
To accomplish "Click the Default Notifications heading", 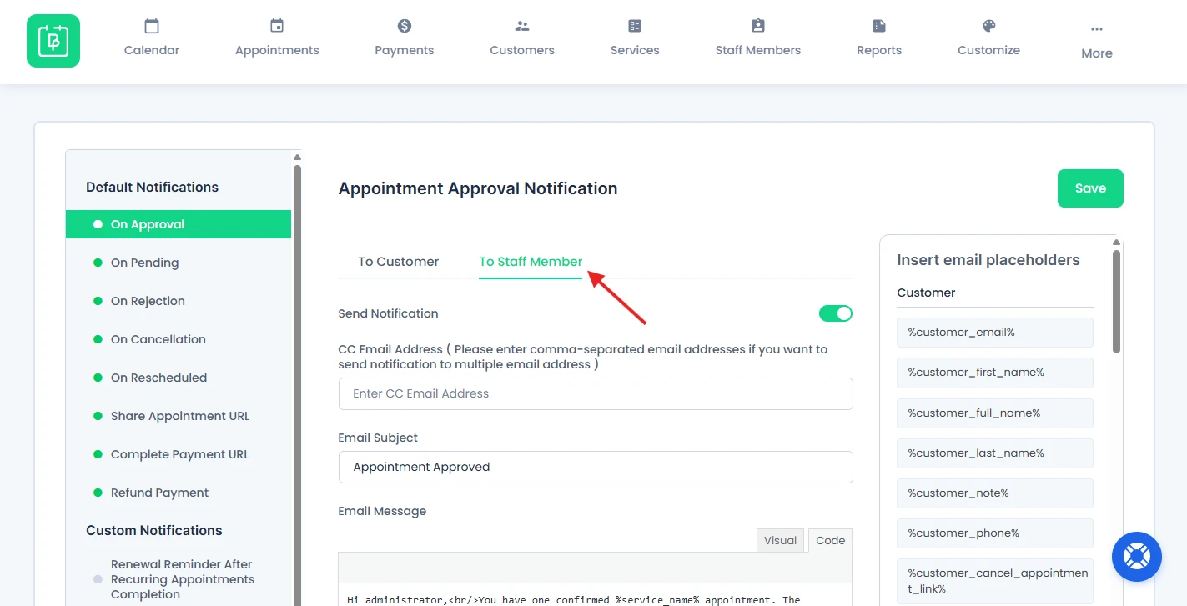I will pyautogui.click(x=152, y=187).
